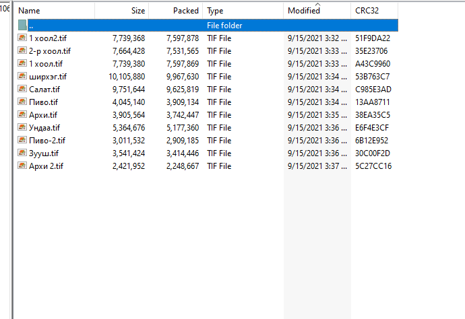The width and height of the screenshot is (465, 319).
Task: Click the TIF icon for 1 хоол2.tif
Action: (x=23, y=38)
